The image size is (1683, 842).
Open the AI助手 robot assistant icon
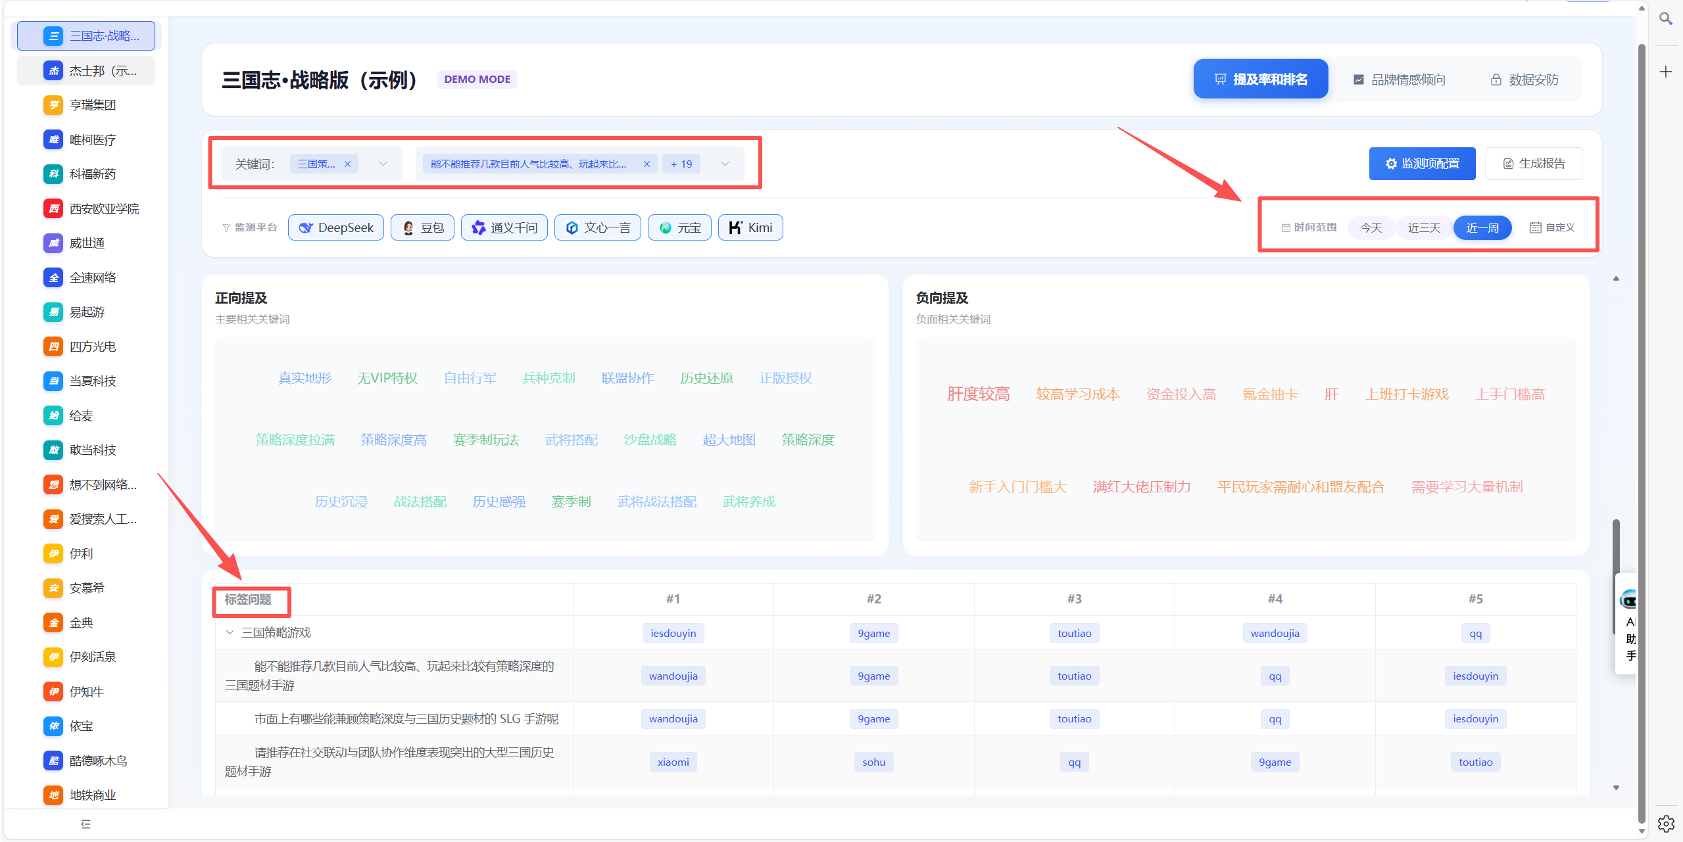(1628, 599)
